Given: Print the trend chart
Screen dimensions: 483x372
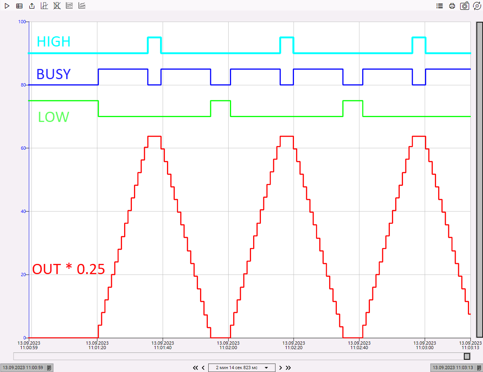Looking at the screenshot, I should (x=452, y=6).
